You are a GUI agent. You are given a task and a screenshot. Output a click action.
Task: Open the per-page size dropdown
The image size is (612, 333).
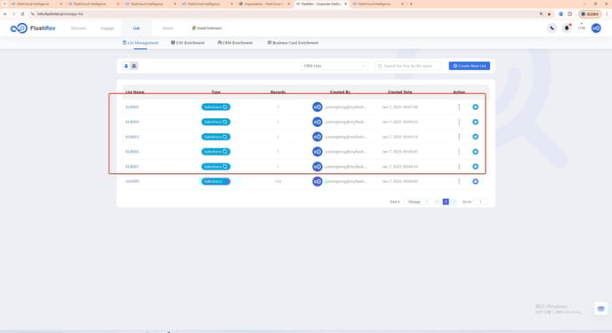tap(416, 202)
